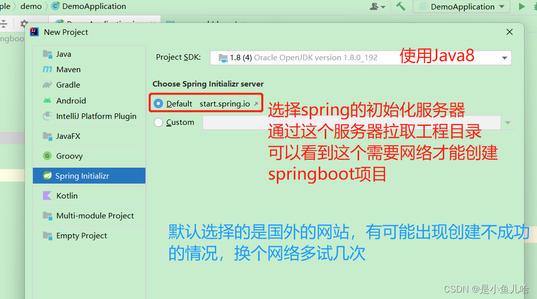
Task: Click the demo breadcrumb in navigation bar
Action: [x=31, y=6]
